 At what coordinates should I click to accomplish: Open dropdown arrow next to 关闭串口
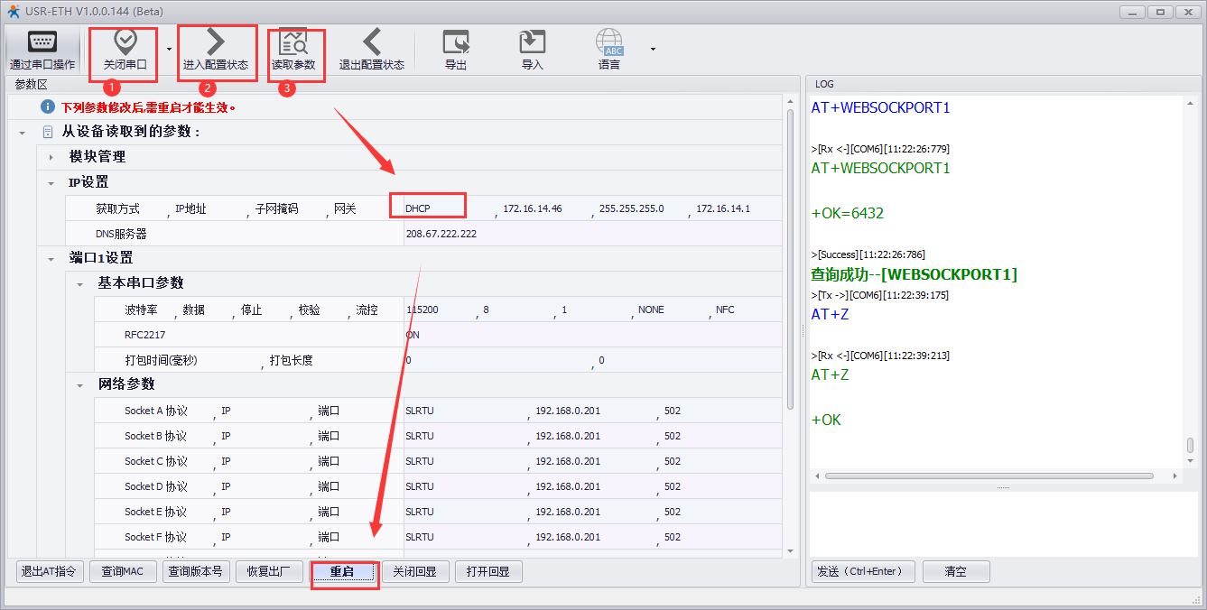coord(170,49)
